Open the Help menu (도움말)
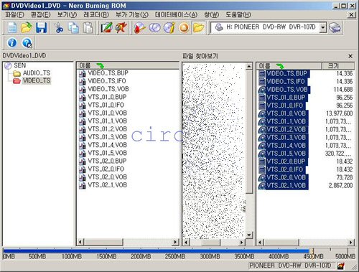 [x=238, y=15]
